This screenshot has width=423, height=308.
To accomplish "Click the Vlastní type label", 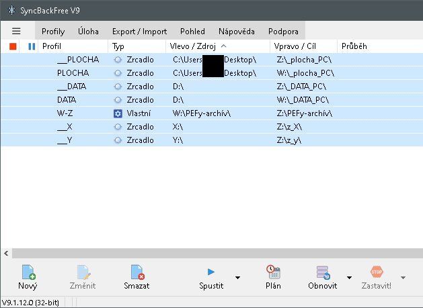I will tap(139, 113).
